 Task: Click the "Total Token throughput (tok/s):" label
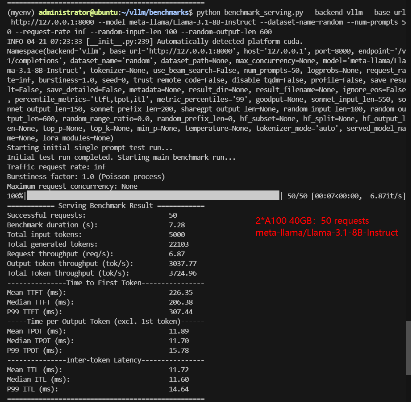coord(68,273)
